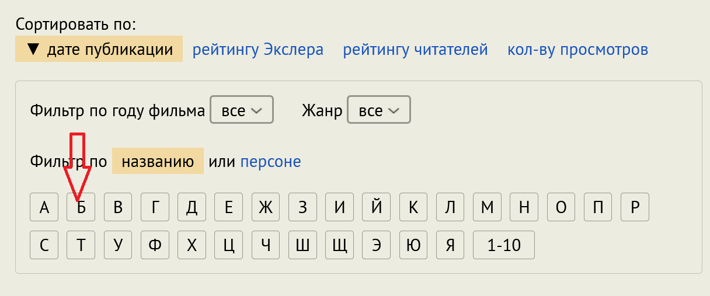Select the letter Щ button

coord(339,245)
